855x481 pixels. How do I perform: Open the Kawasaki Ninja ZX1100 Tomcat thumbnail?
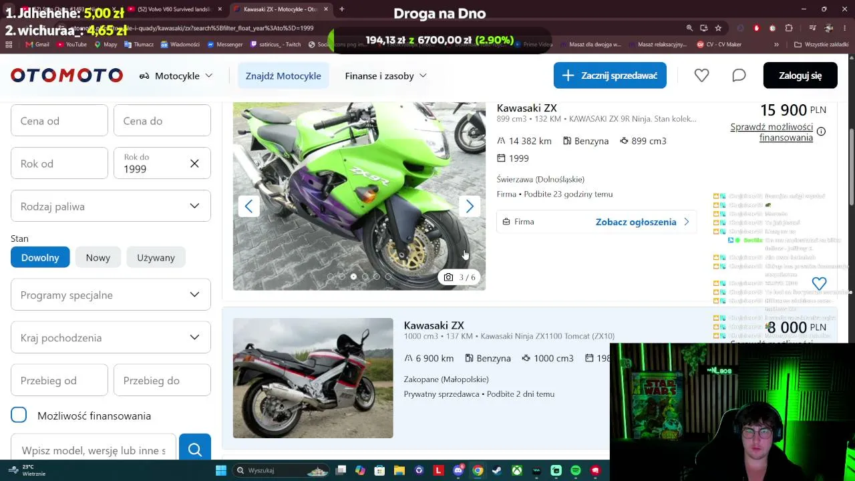[313, 378]
